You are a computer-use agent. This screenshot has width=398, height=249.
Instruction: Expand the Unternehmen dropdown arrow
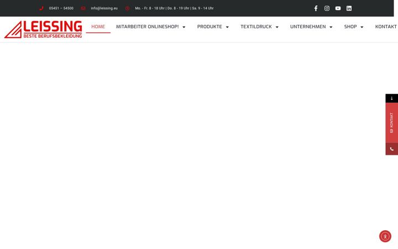(331, 27)
